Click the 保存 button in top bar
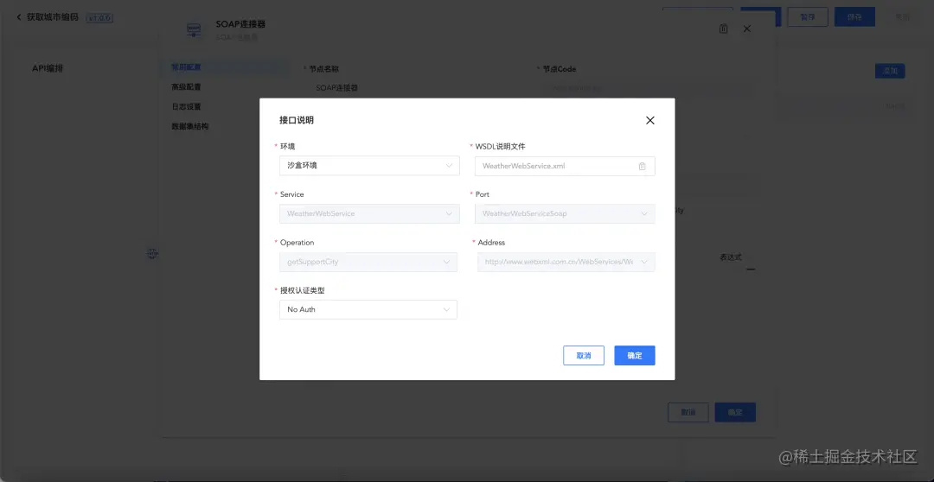The height and width of the screenshot is (482, 934). (854, 16)
